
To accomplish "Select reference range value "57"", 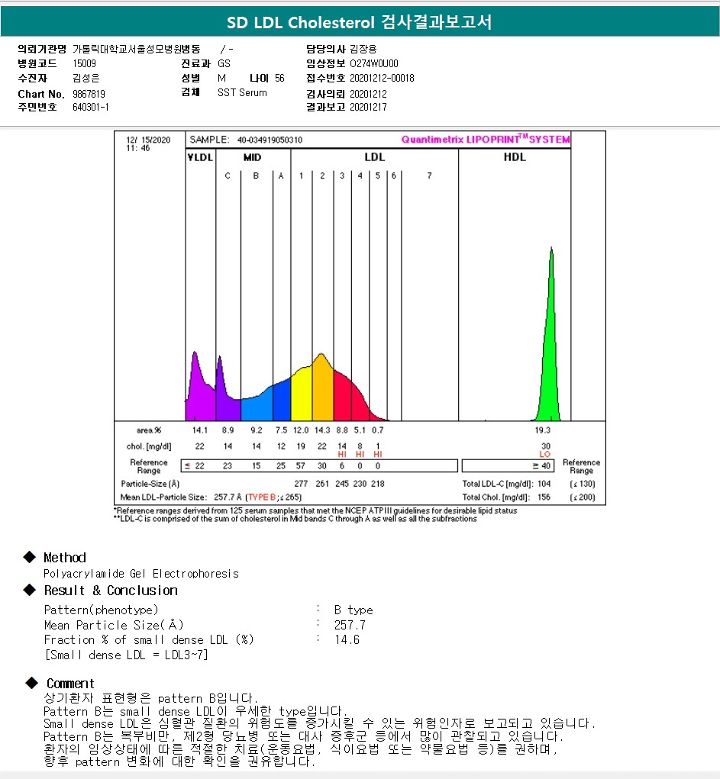I will [300, 466].
